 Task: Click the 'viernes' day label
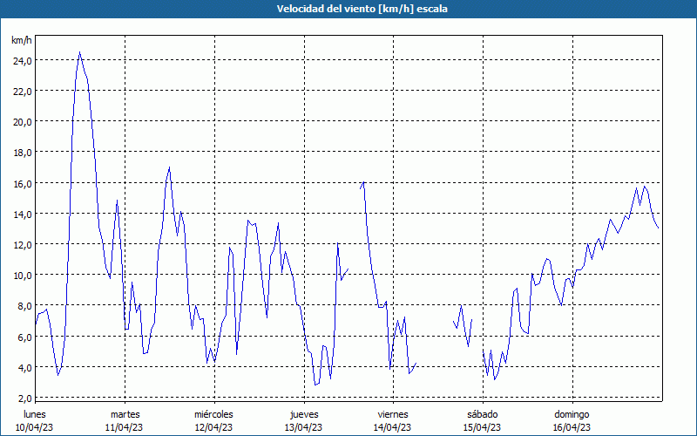393,414
